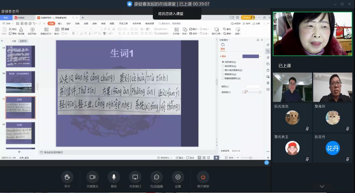Select slide 22 thumbnail in slide panel
This screenshot has height=193, width=355.
point(20,133)
